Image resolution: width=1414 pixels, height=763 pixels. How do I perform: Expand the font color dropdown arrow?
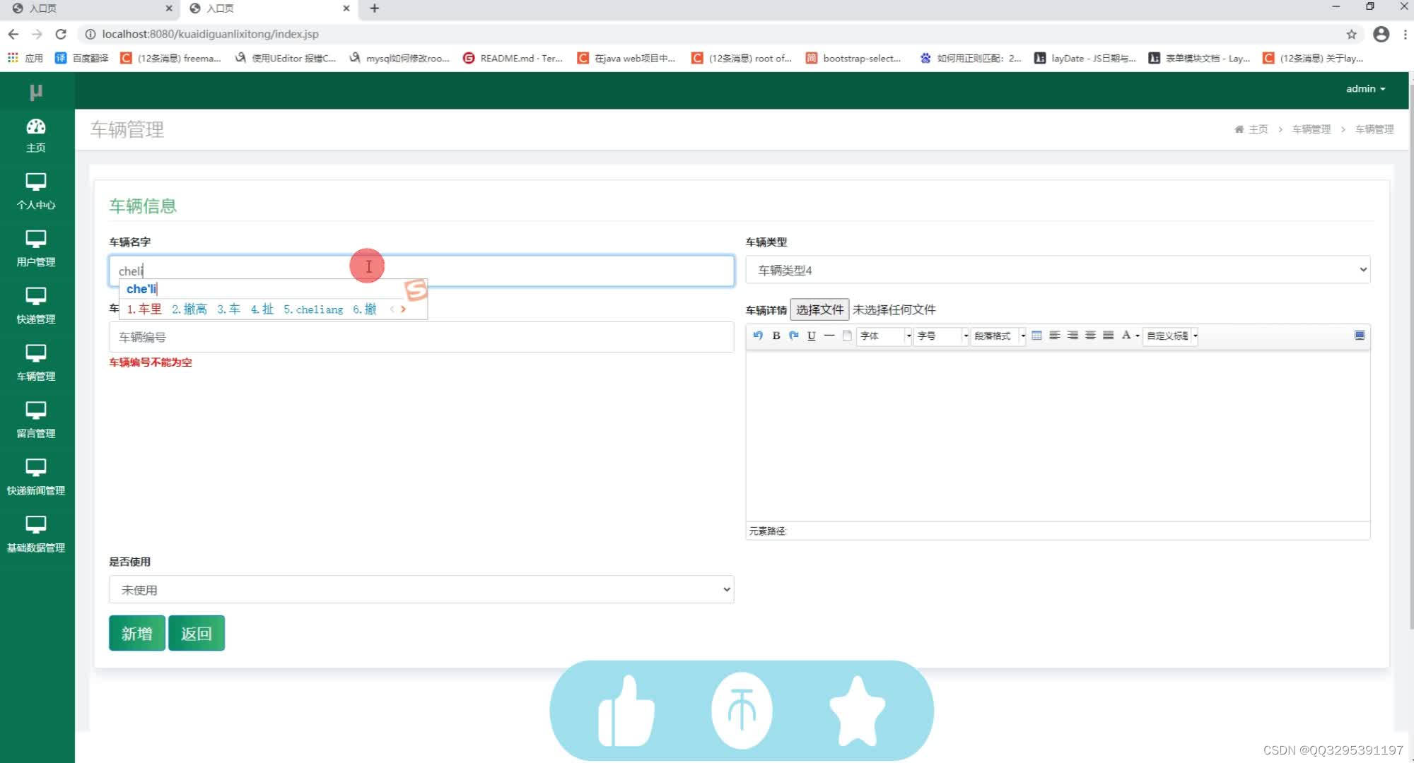[1137, 336]
